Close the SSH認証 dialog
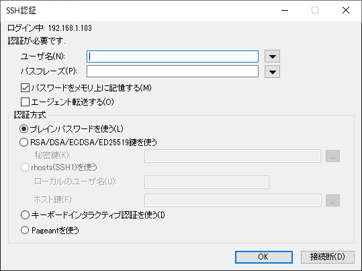The height and width of the screenshot is (271, 362). (x=346, y=10)
